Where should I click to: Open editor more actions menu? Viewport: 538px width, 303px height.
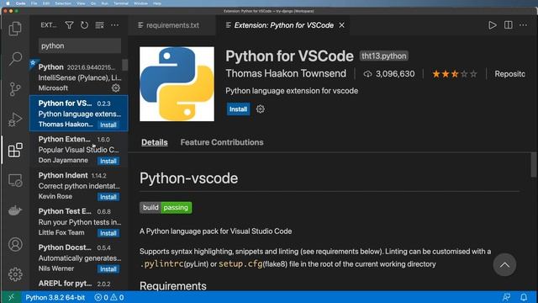click(523, 25)
